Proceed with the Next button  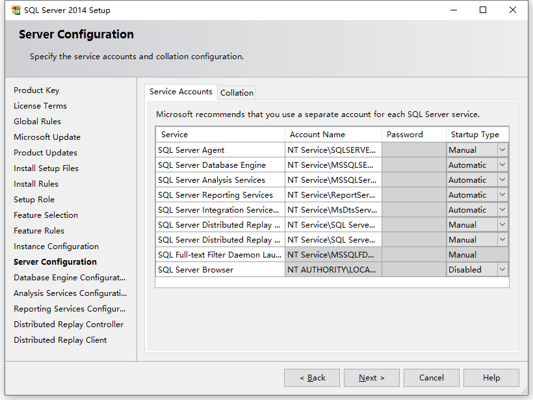tap(372, 378)
